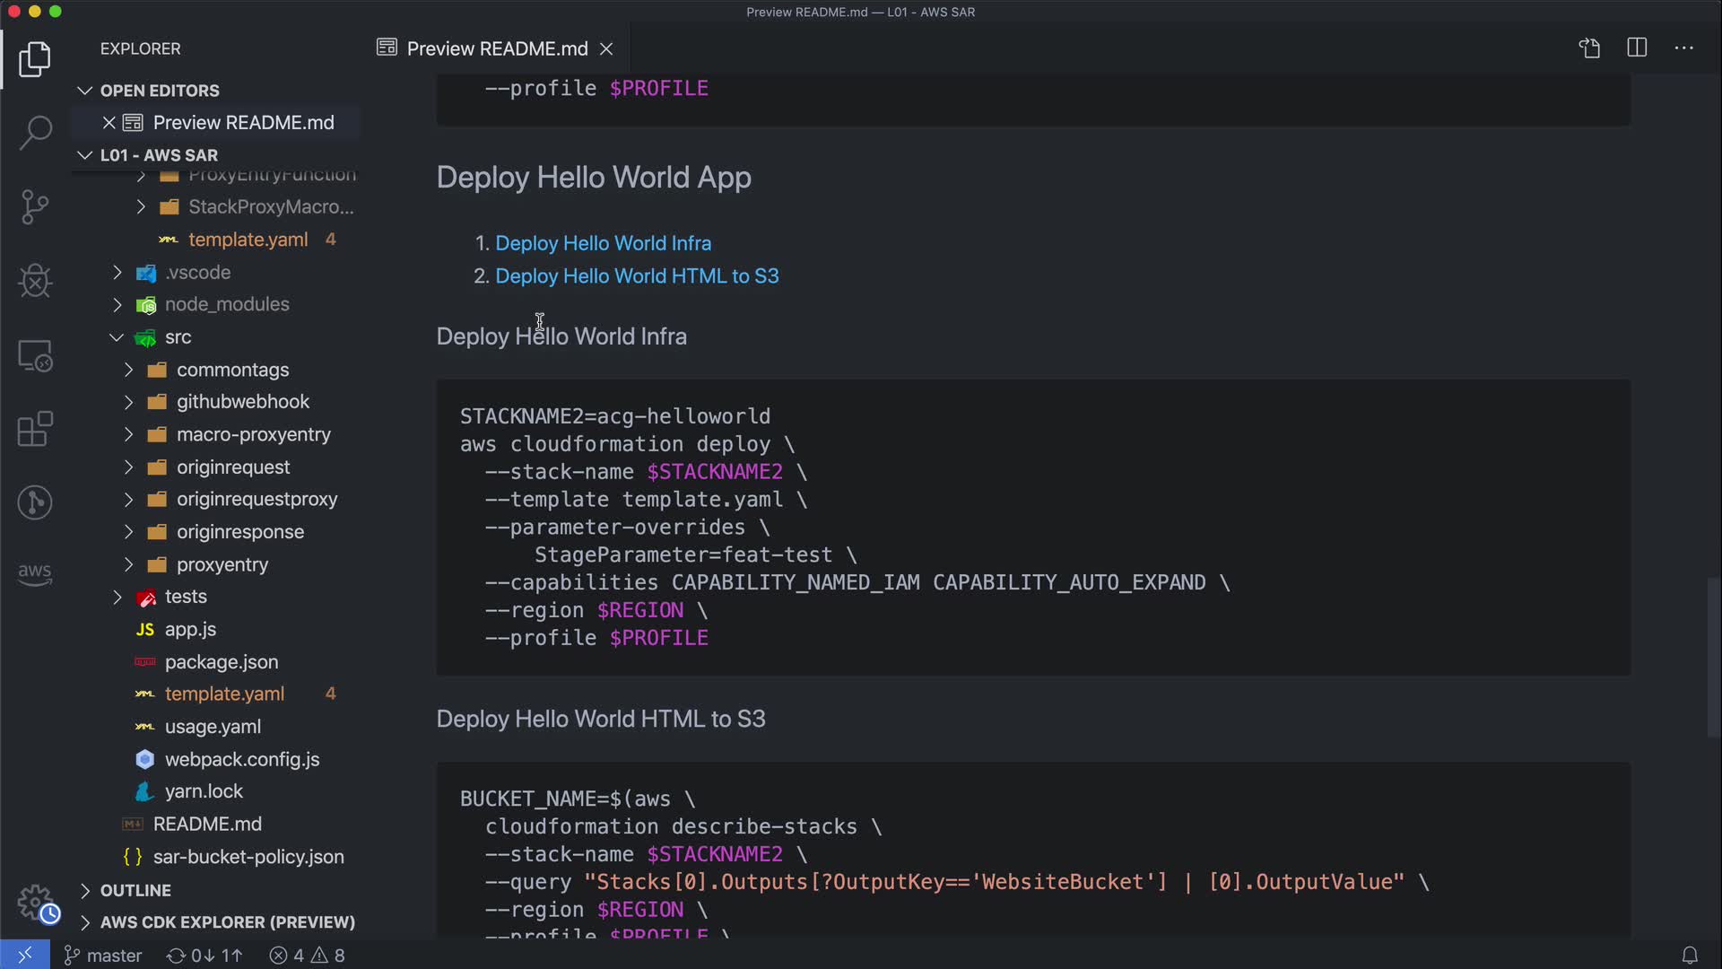The width and height of the screenshot is (1722, 969).
Task: Follow the Deploy Hello World Infra link
Action: coord(603,243)
